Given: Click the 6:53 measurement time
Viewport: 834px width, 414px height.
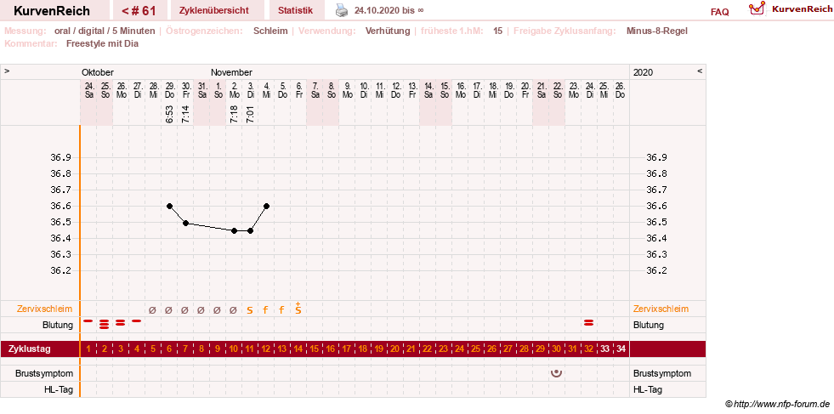Looking at the screenshot, I should pyautogui.click(x=170, y=114).
